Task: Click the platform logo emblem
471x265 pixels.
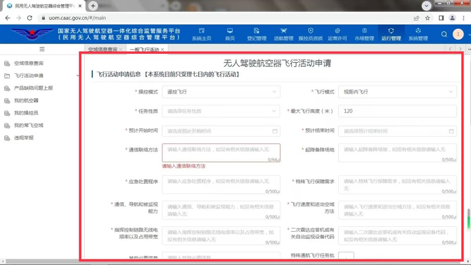Action: (32, 34)
